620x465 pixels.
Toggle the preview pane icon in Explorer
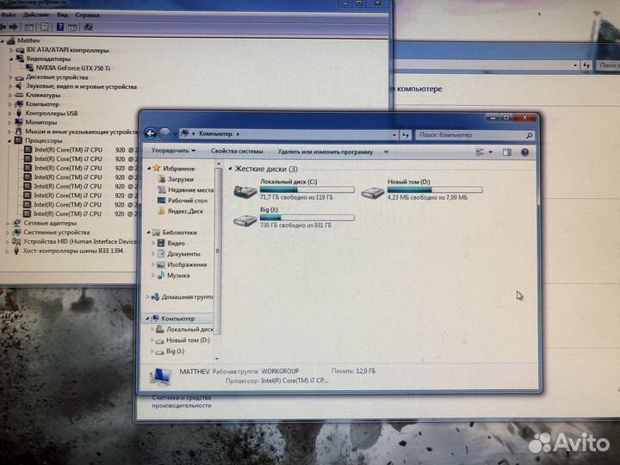coord(507,152)
